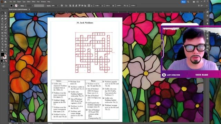Select the Selection tool (black arrow)
Screen dimensions: 221x124
2,13
